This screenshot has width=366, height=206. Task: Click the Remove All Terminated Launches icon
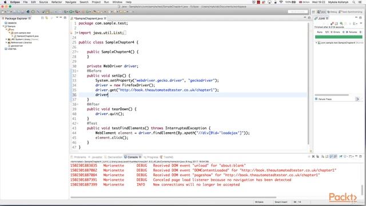pos(317,156)
